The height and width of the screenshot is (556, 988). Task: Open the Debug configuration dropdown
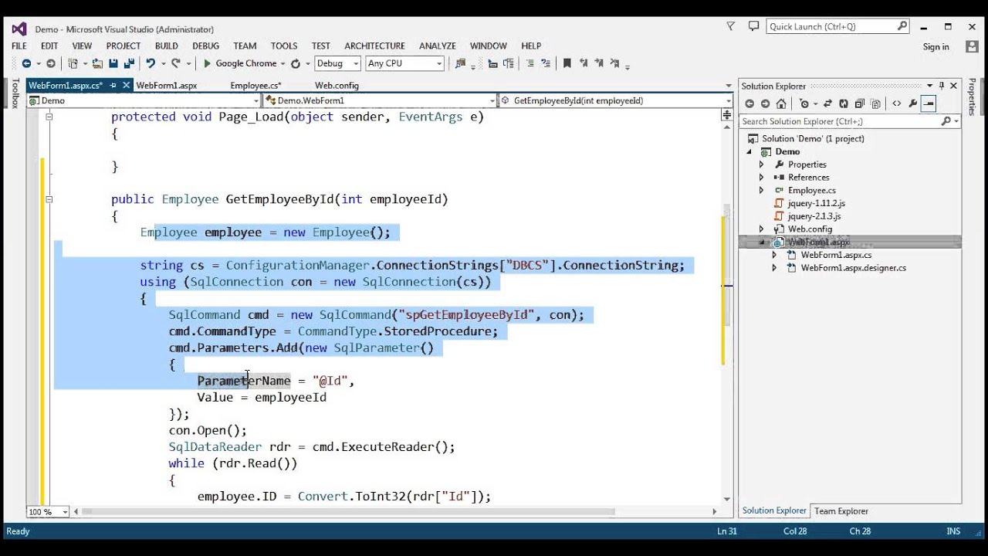[x=356, y=63]
